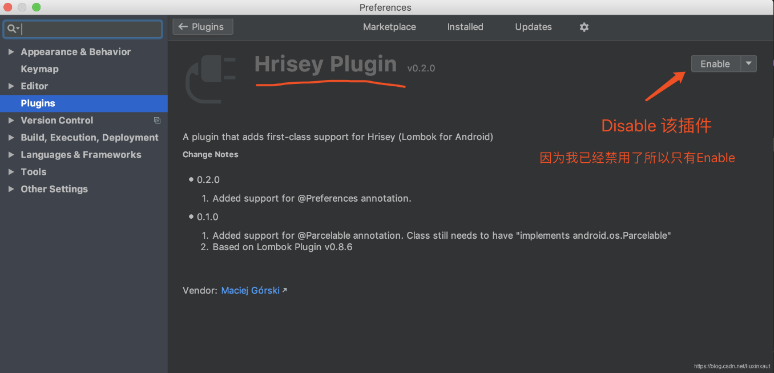Expand Appearance & Behavior section
The width and height of the screenshot is (774, 373).
coord(11,52)
